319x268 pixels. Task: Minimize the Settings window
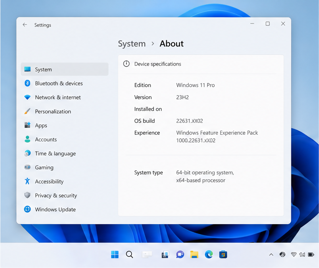pos(252,23)
